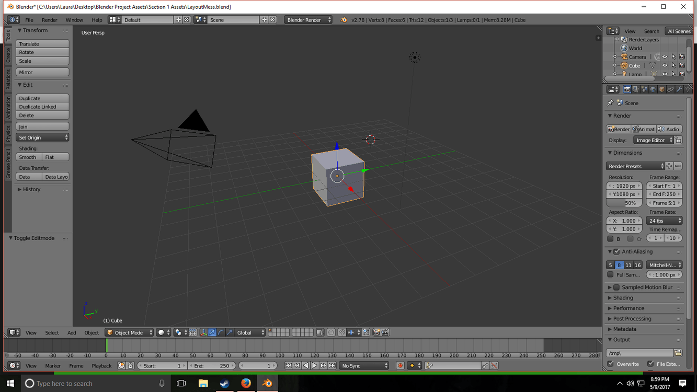Image resolution: width=697 pixels, height=392 pixels.
Task: Open the Render menu
Action: click(x=50, y=20)
